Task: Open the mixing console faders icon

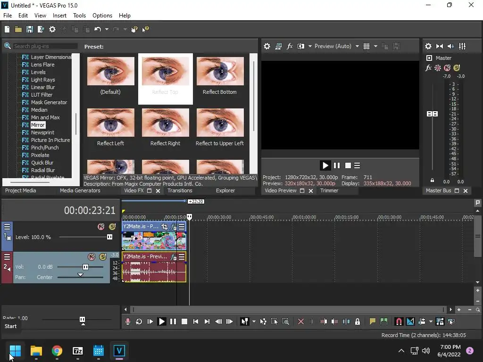Action: [462, 46]
